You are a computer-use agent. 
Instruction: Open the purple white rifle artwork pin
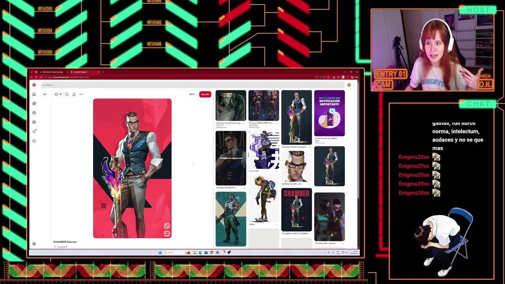point(264,150)
